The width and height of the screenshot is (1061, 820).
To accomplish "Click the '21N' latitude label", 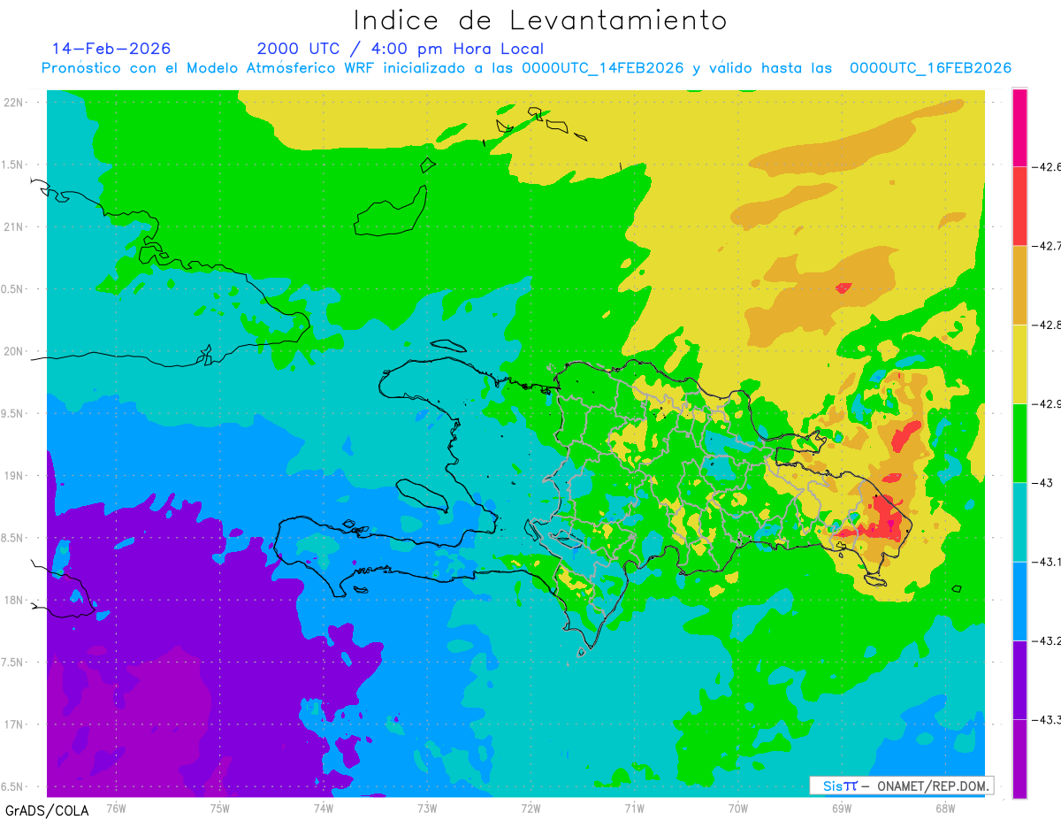I will [13, 226].
